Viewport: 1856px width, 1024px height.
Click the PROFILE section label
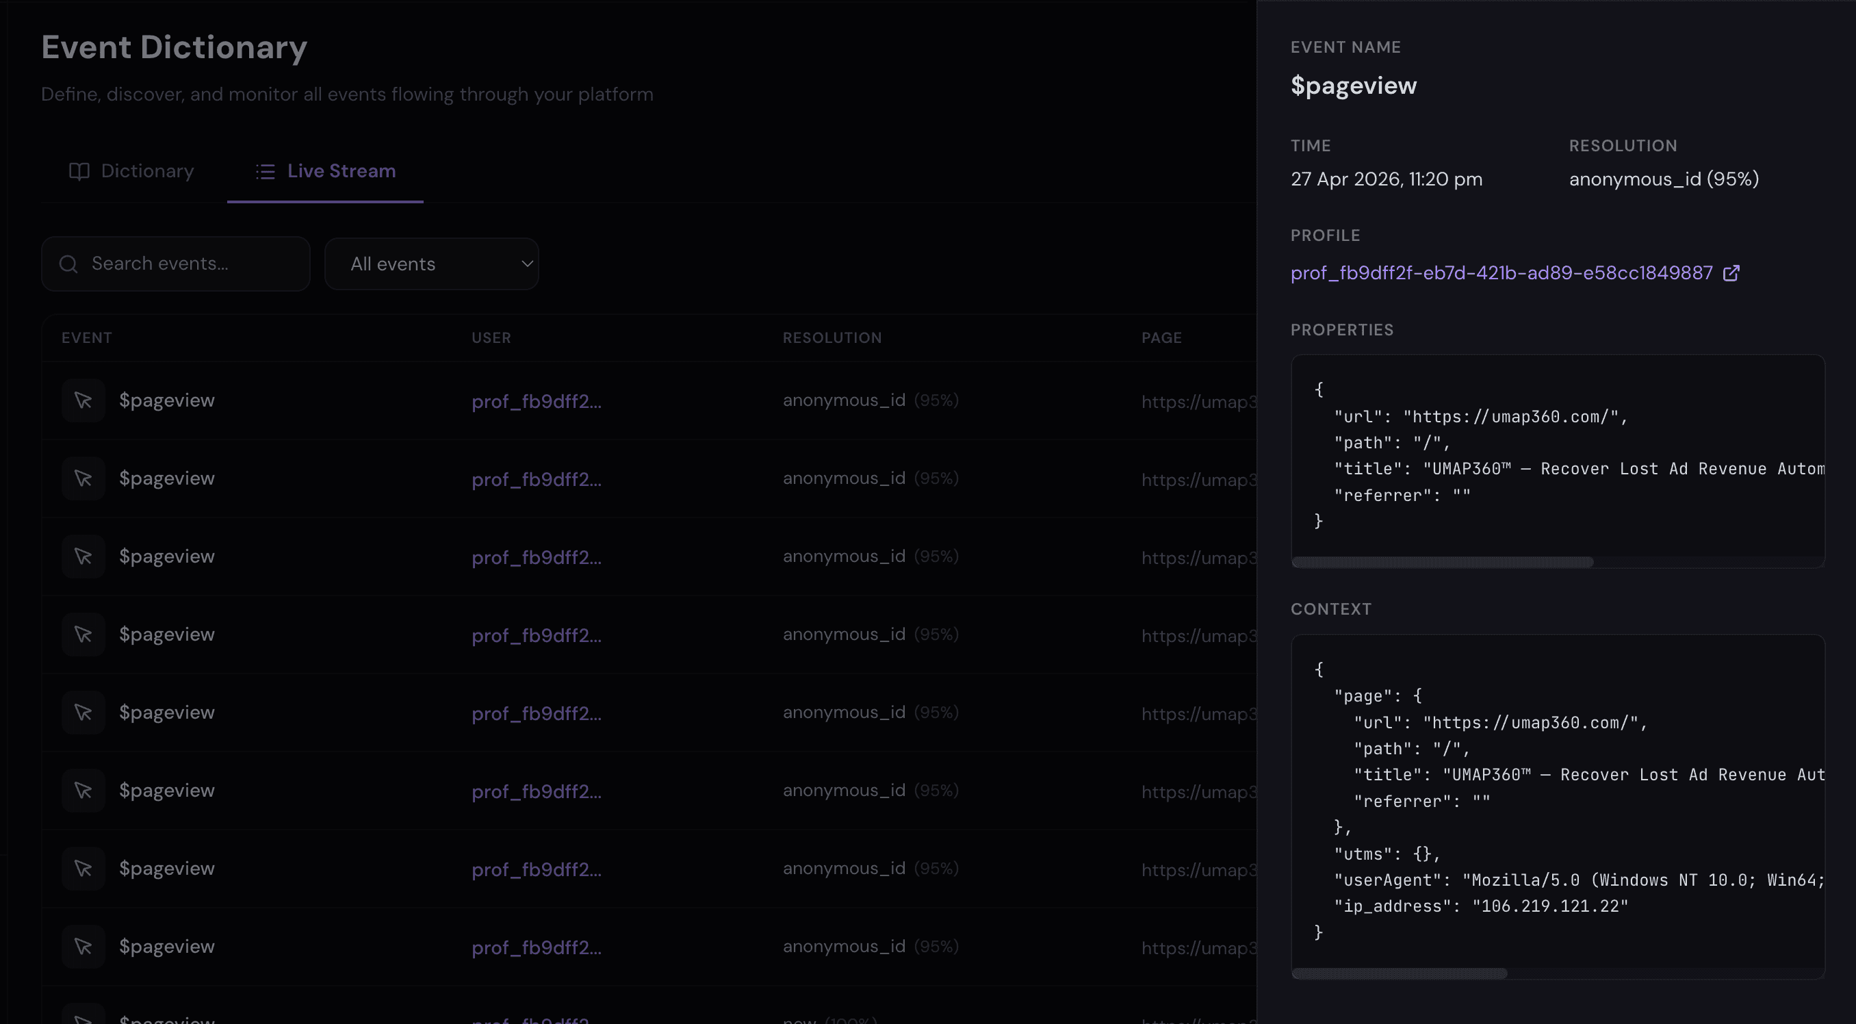tap(1325, 235)
